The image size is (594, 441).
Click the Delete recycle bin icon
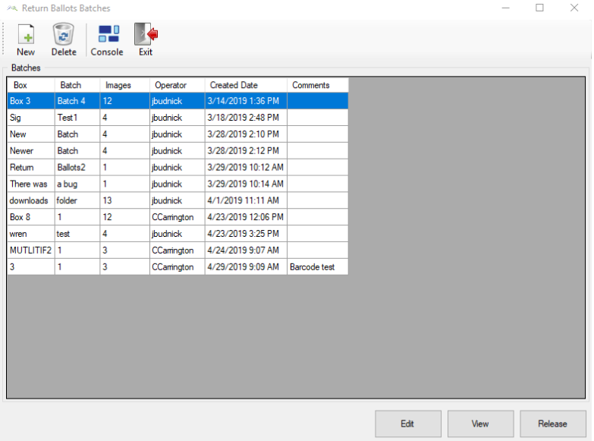[63, 34]
